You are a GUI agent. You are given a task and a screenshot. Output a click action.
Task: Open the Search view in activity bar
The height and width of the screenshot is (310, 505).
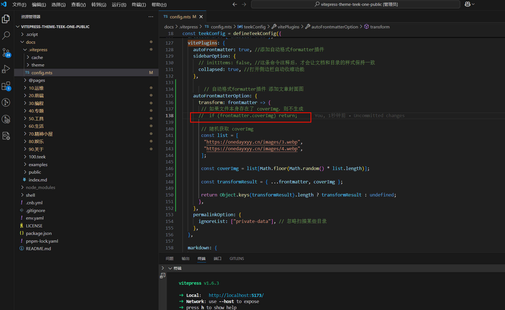(6, 35)
